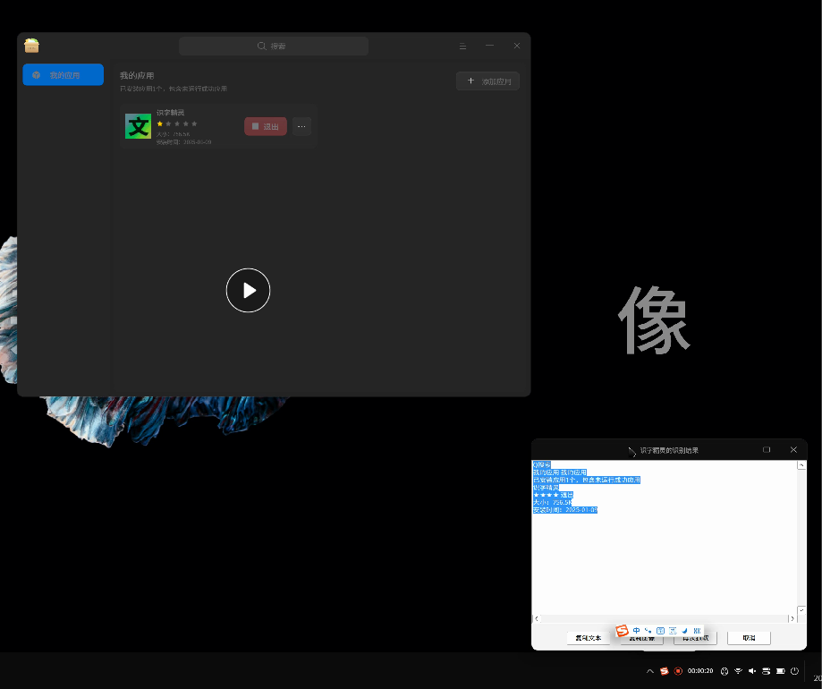Click the 取消 button in result window
The height and width of the screenshot is (689, 822).
(750, 638)
